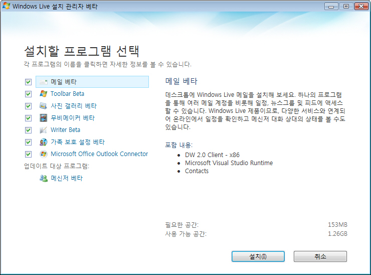
Task: Click the Windows Live logo in title bar
Action: click(6, 6)
